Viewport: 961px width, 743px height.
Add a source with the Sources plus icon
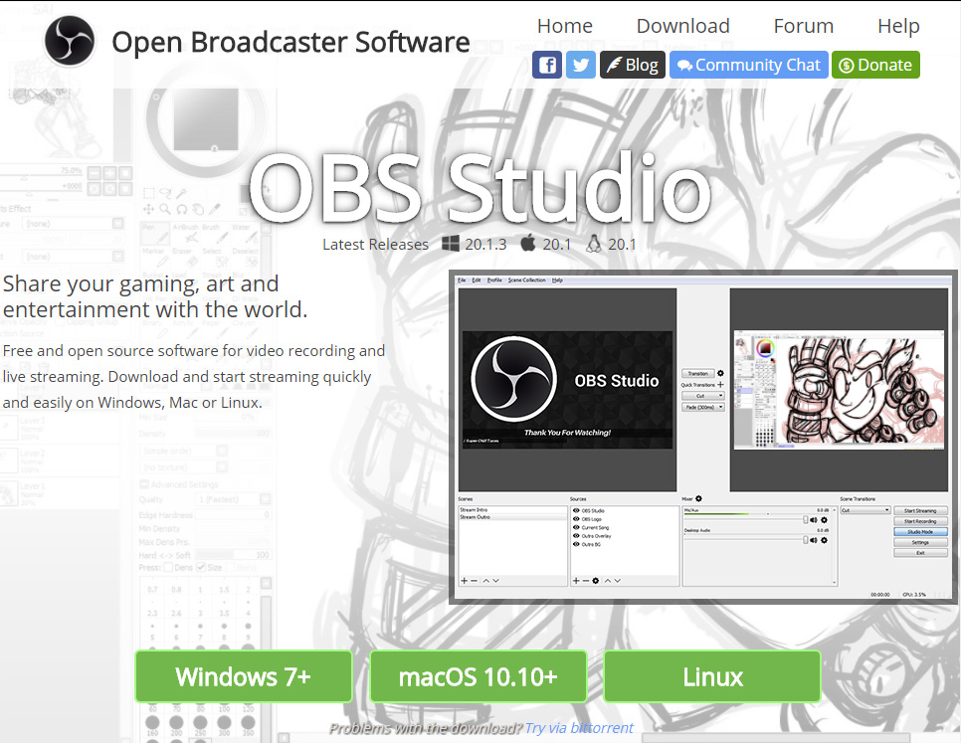576,581
